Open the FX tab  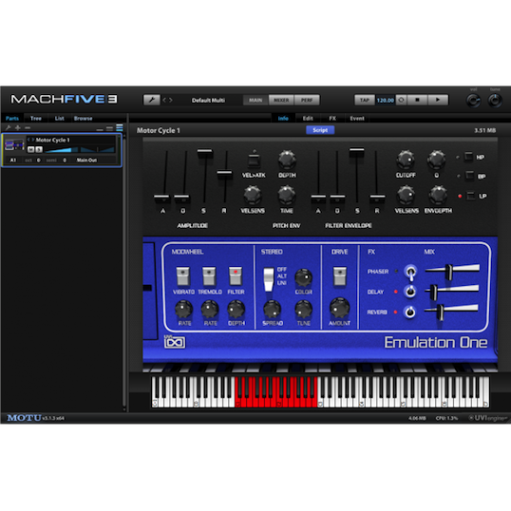(332, 119)
